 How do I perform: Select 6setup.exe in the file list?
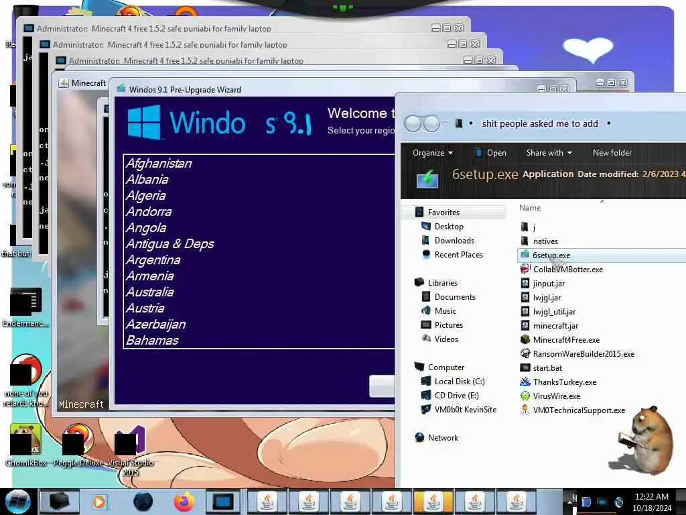pos(551,255)
